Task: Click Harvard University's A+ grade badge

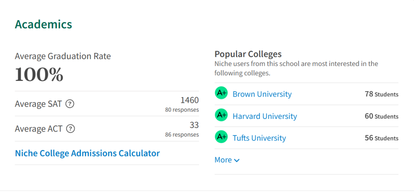Action: click(221, 115)
